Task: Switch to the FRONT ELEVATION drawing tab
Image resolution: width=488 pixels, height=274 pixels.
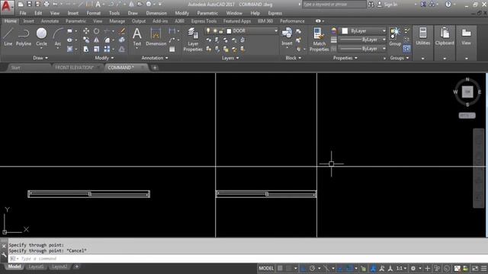Action: pos(74,68)
